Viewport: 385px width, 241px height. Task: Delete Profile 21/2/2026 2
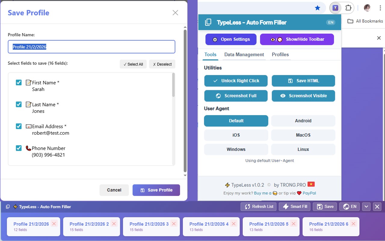(114, 224)
